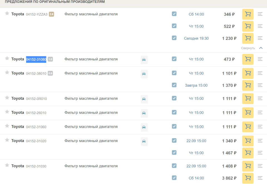The image size is (267, 184).
Task: Open details menu in the 04152-31060 row
Action: pos(260,127)
